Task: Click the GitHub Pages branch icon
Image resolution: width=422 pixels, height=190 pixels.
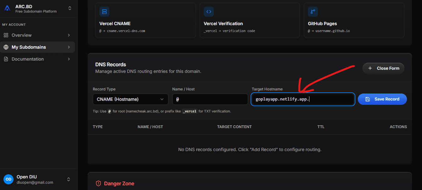Action: [313, 12]
